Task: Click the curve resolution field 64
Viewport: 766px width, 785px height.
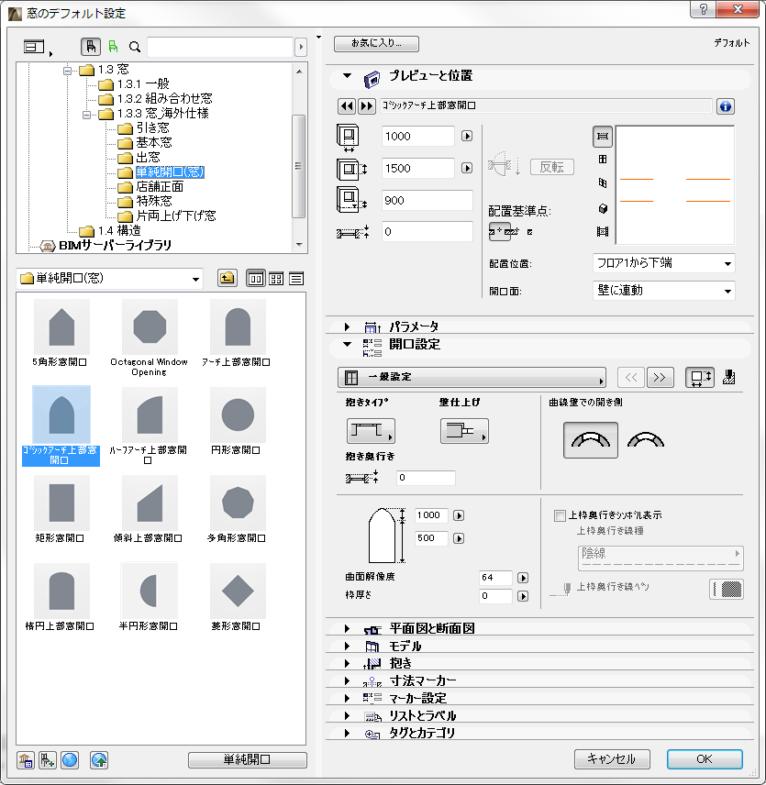Action: click(x=495, y=578)
